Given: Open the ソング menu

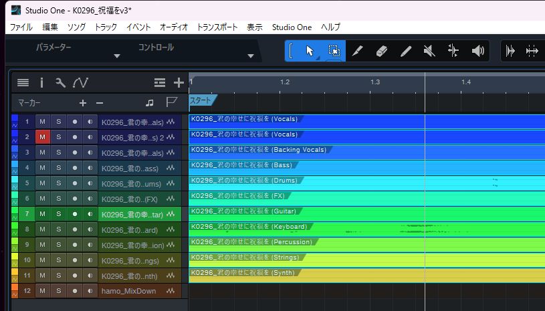Looking at the screenshot, I should (76, 27).
